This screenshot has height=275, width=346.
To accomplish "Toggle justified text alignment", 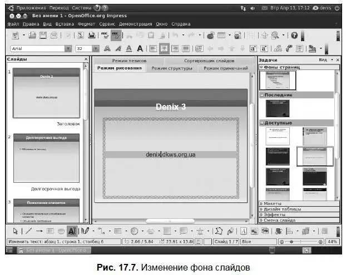I will click(186, 48).
